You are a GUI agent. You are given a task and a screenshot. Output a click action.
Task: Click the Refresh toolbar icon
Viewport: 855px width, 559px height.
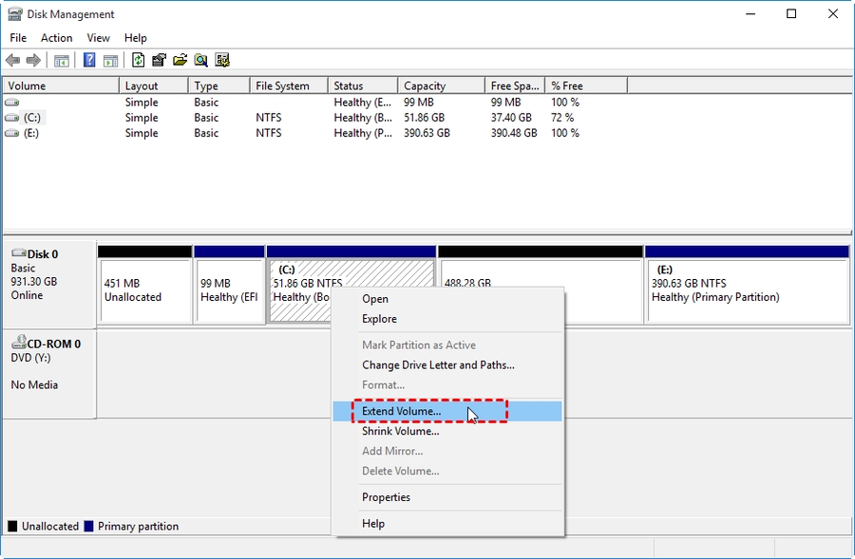(x=138, y=61)
